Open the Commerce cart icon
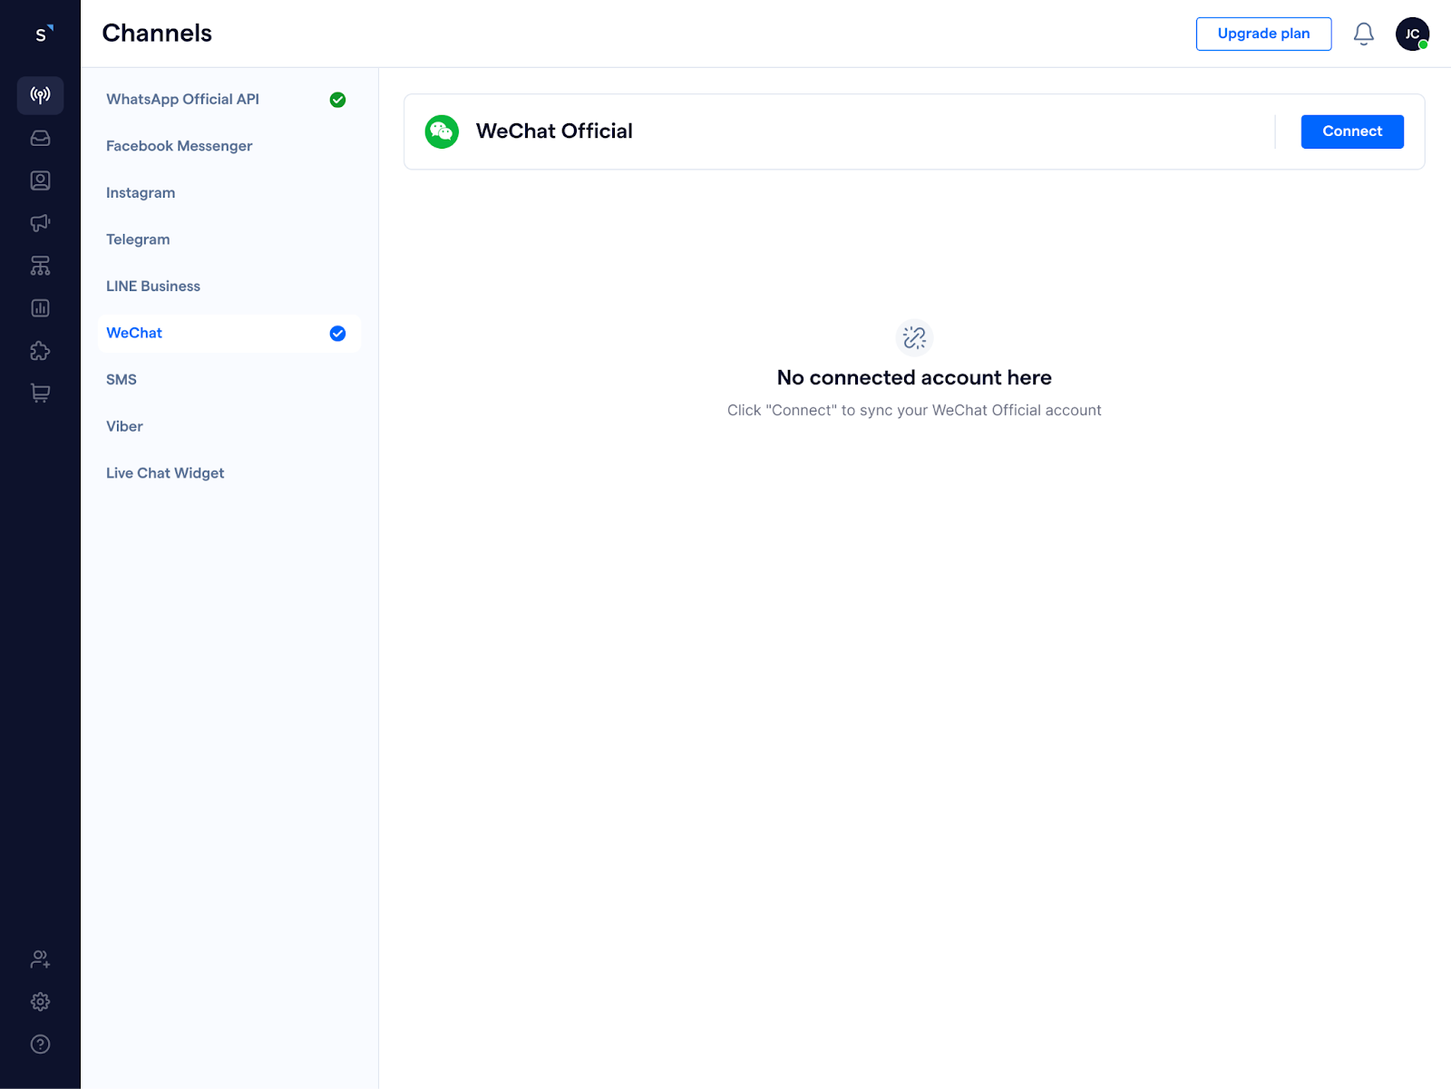 click(40, 394)
